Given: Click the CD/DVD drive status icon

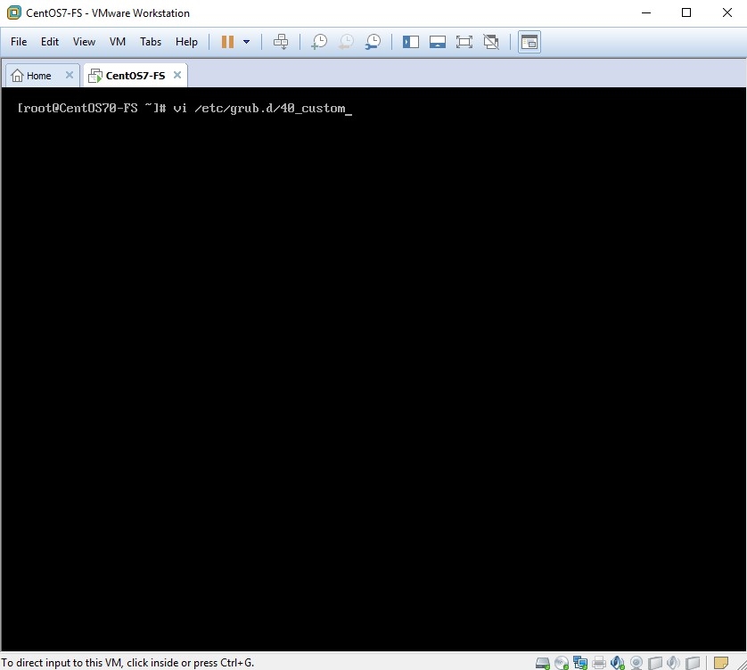Looking at the screenshot, I should pyautogui.click(x=562, y=662).
